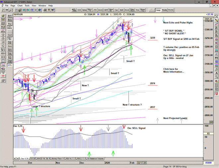This screenshot has width=219, height=168.
Task: Add the Stoch study from toolbar
Action: [127, 10]
